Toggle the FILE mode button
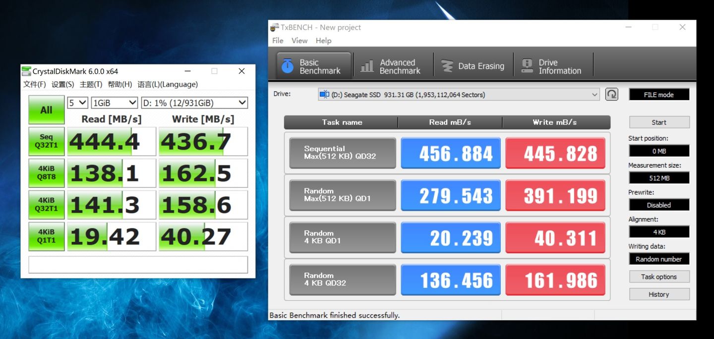The width and height of the screenshot is (714, 339). [x=659, y=95]
